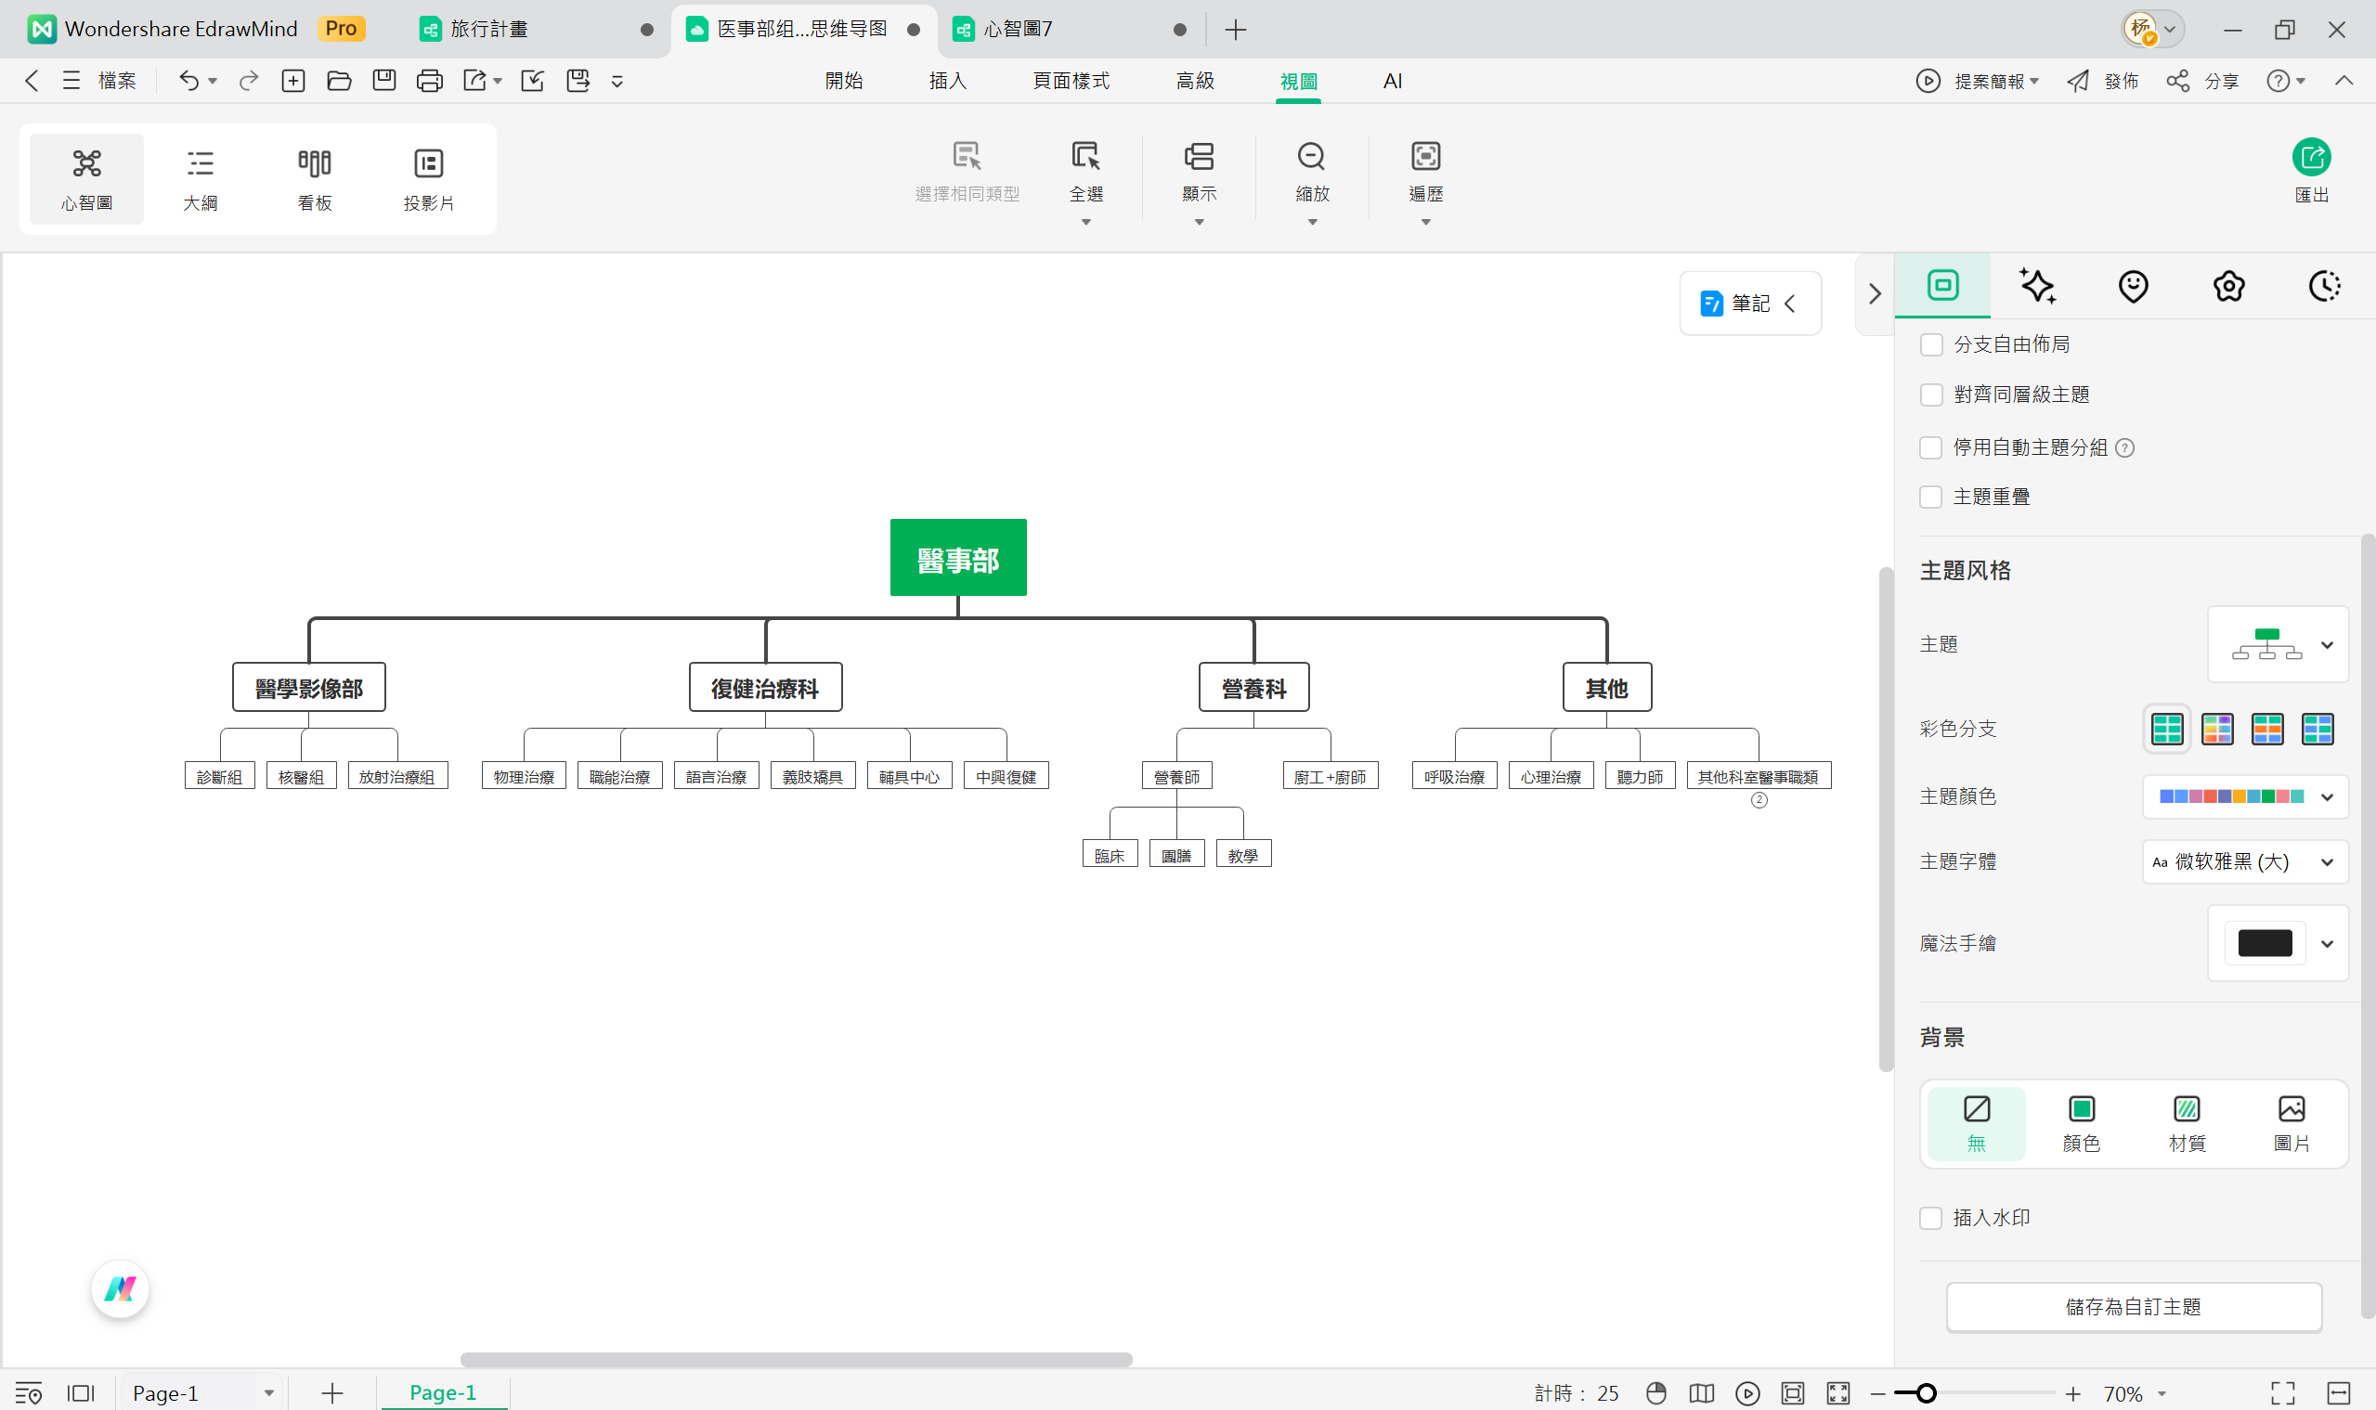The width and height of the screenshot is (2376, 1410).
Task: Open the AI menu tab
Action: tap(1394, 81)
